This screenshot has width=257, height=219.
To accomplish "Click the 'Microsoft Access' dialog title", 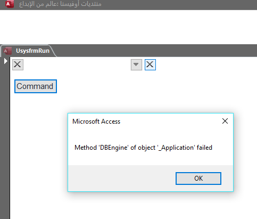I will 96,121.
